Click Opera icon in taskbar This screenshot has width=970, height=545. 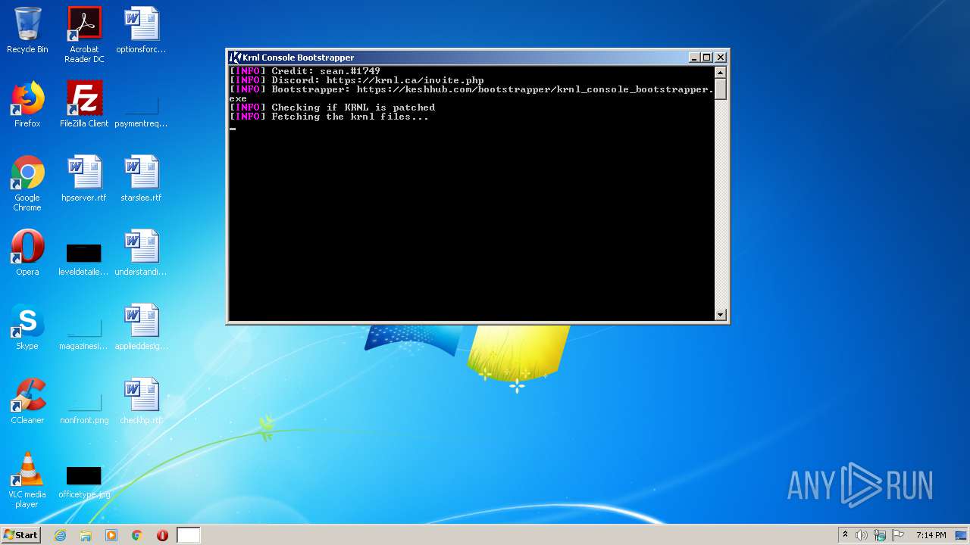162,535
